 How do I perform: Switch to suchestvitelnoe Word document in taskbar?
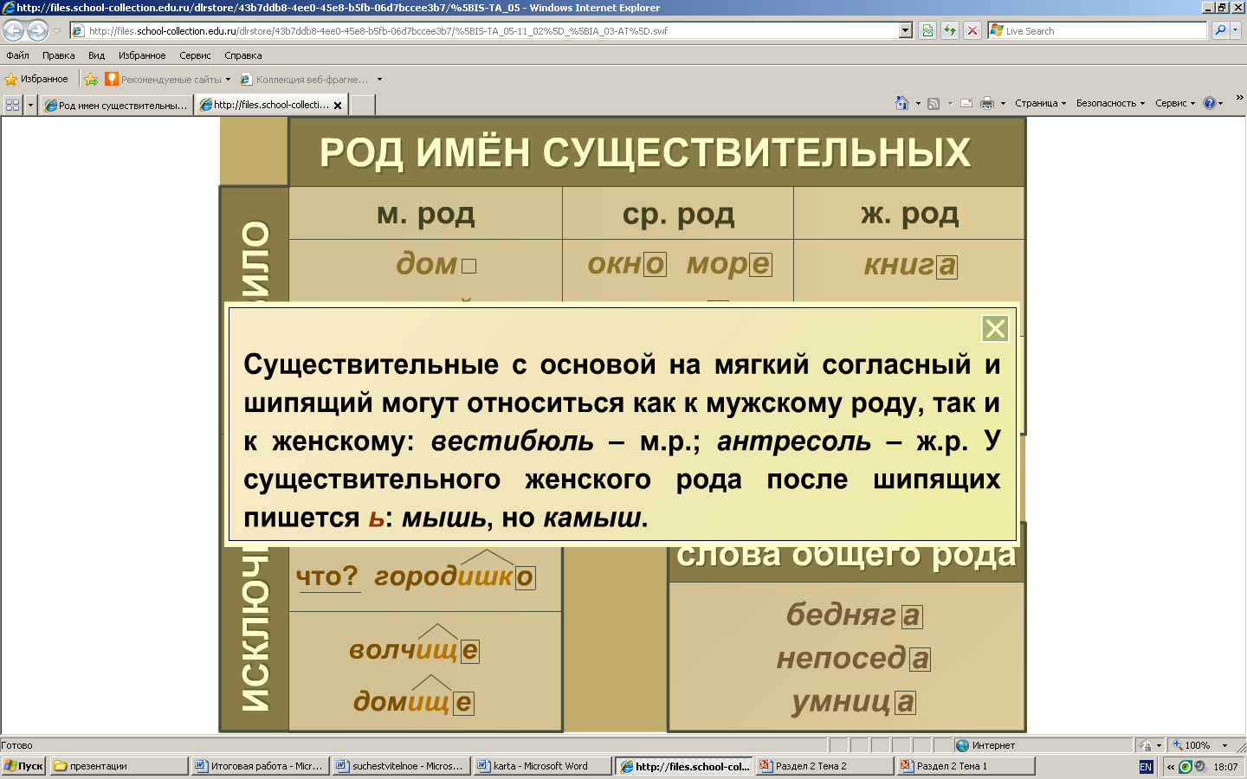coord(401,766)
